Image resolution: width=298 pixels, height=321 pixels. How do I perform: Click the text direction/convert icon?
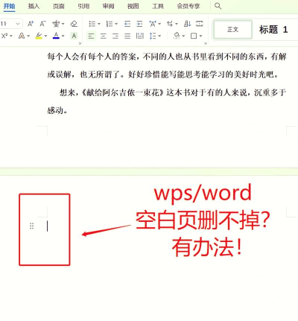click(x=170, y=24)
